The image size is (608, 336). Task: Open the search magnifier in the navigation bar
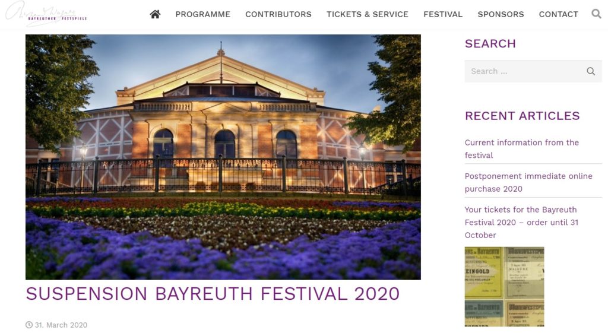pyautogui.click(x=596, y=14)
